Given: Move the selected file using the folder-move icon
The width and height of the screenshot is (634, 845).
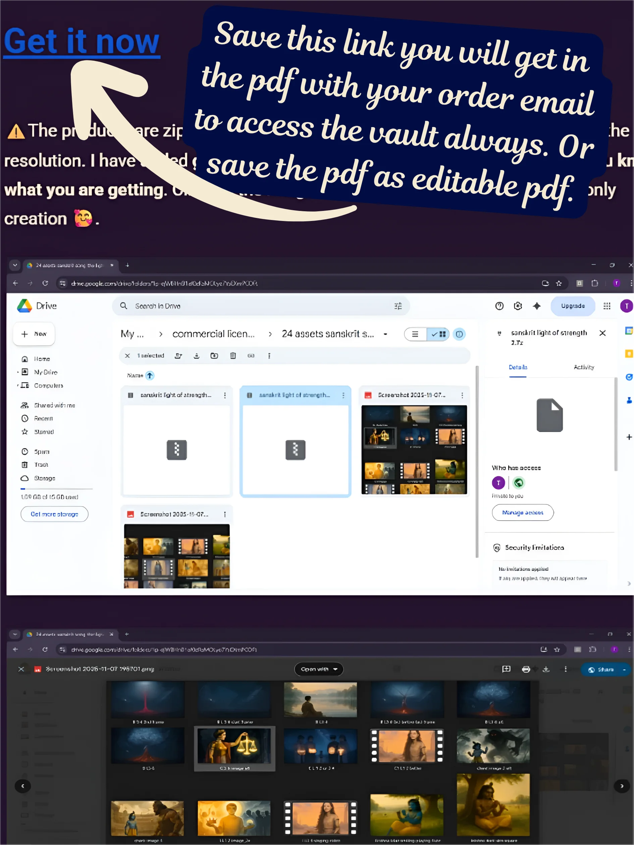Looking at the screenshot, I should pos(214,356).
